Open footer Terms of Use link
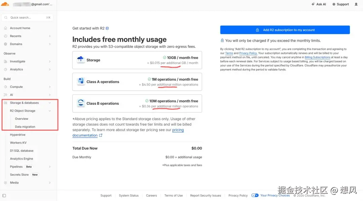 (173, 195)
